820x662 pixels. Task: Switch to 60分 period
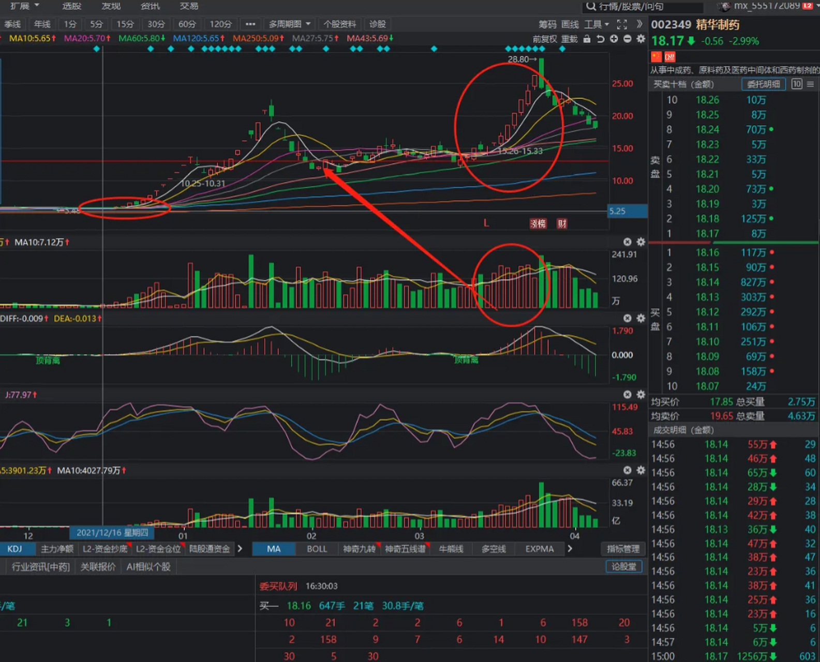(187, 24)
